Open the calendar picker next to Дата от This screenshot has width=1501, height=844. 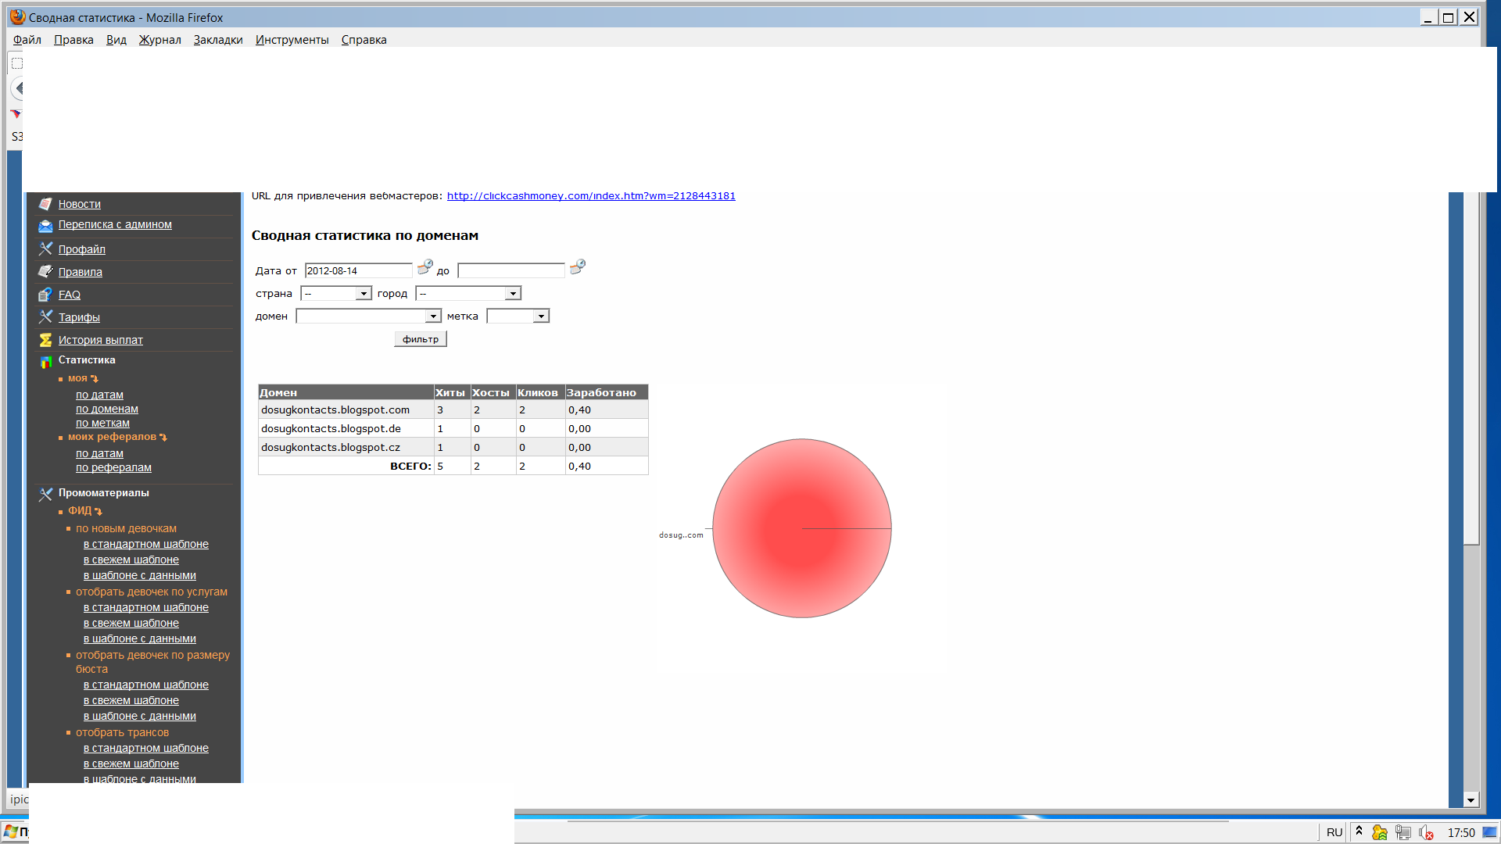(425, 268)
